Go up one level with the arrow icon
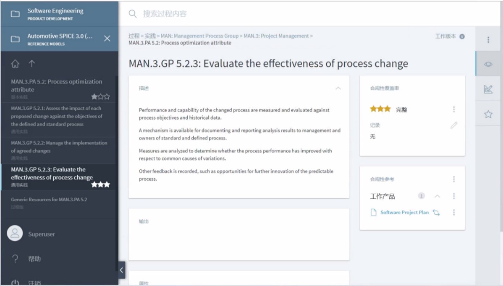 pyautogui.click(x=32, y=64)
